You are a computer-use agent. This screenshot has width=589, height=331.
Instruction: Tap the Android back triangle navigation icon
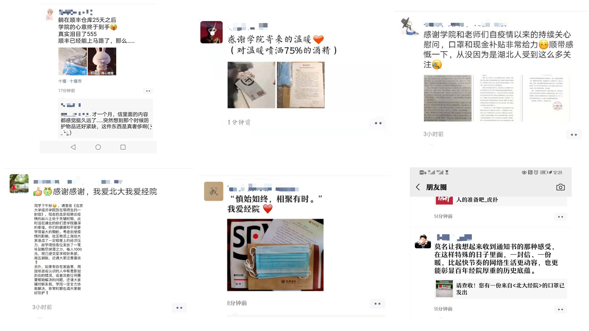click(73, 147)
